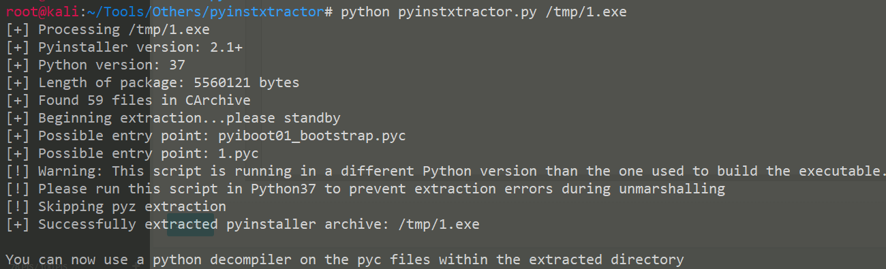Click Pyinstaller version: 2.1+ line
The height and width of the screenshot is (269, 886).
pyautogui.click(x=124, y=47)
